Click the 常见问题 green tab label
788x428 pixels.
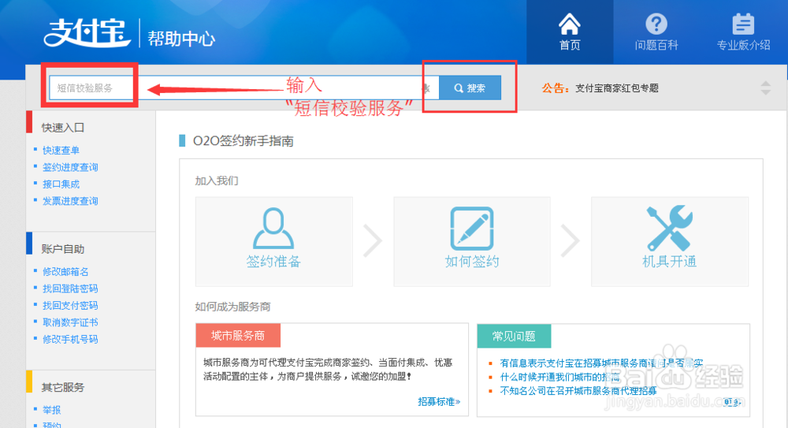pos(514,336)
